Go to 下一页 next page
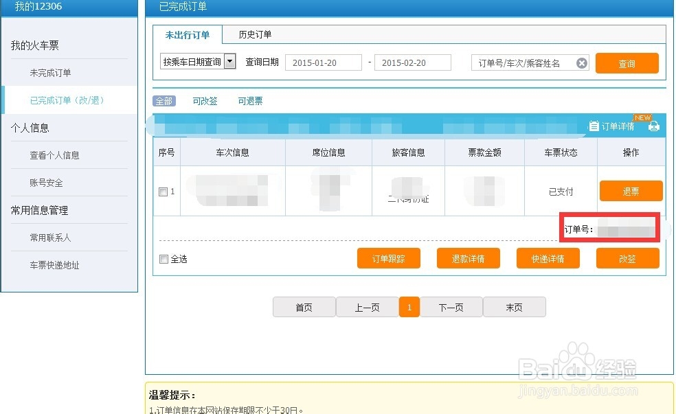Screen dimensions: 676x414 [x=451, y=307]
